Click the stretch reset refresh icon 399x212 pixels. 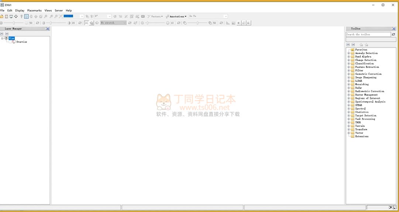click(130, 23)
